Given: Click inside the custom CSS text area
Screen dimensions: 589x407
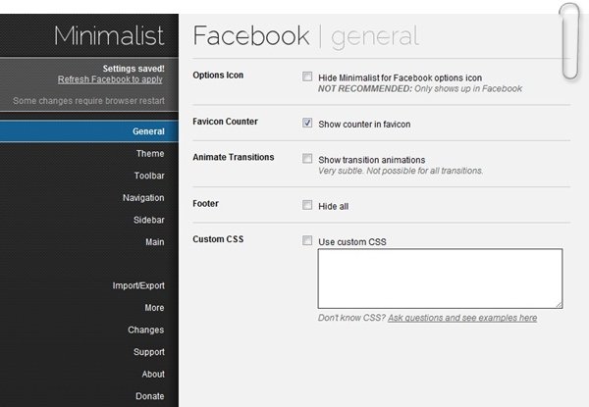Looking at the screenshot, I should coord(440,279).
